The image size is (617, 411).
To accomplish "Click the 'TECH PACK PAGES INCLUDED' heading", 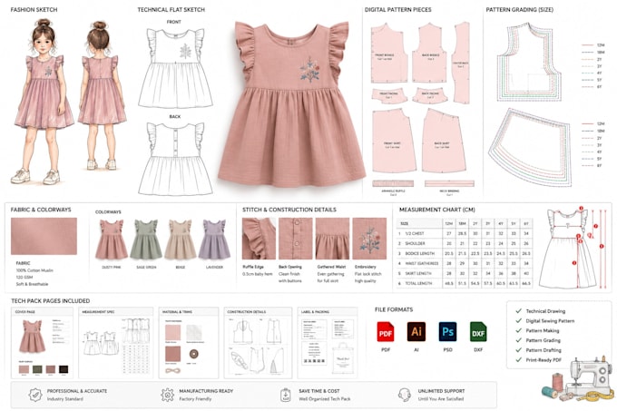I will [51, 301].
